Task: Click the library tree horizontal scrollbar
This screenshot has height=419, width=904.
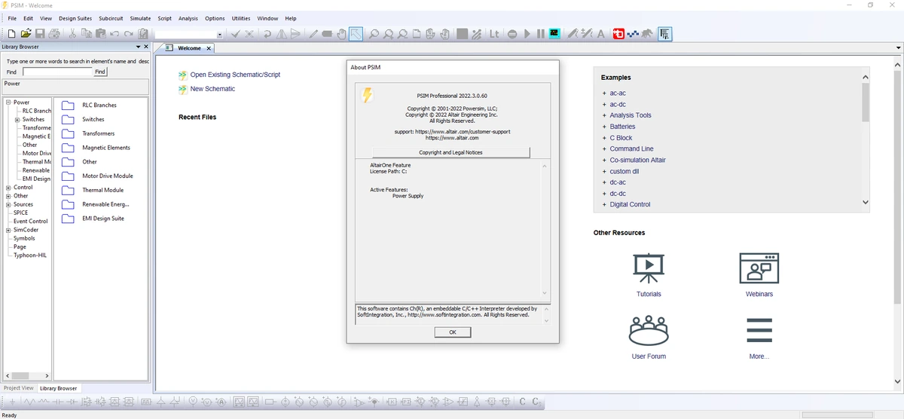Action: [27, 375]
